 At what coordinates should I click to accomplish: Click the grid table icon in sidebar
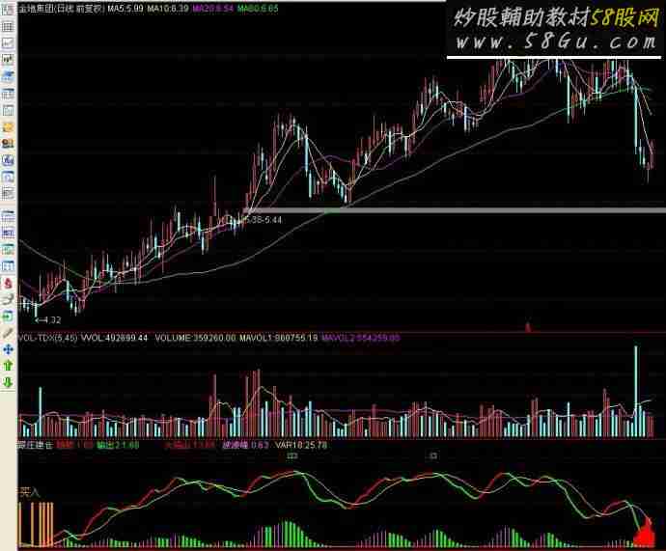tap(8, 27)
